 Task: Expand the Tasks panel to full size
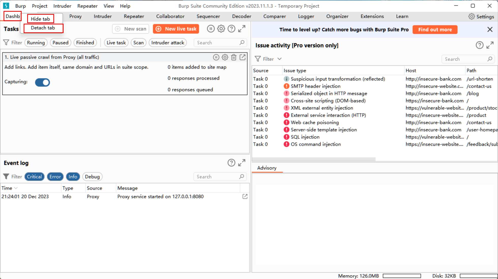click(x=242, y=29)
